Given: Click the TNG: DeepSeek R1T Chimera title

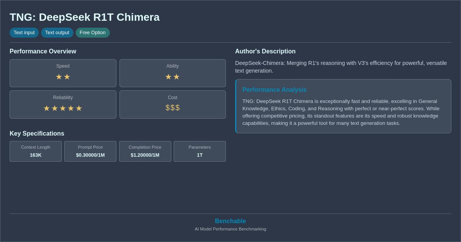Looking at the screenshot, I should (x=85, y=17).
